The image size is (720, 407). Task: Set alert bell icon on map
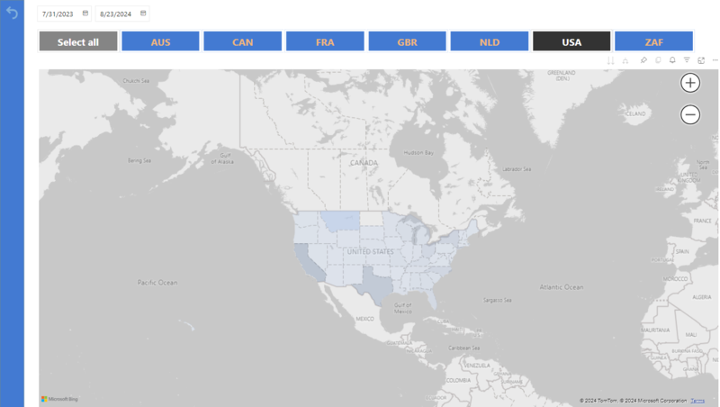point(672,60)
